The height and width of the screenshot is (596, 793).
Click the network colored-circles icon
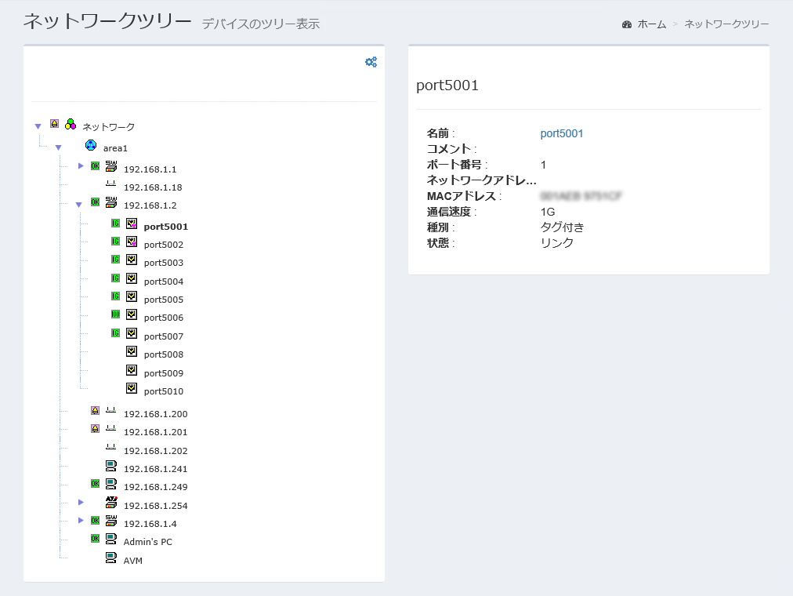click(71, 124)
